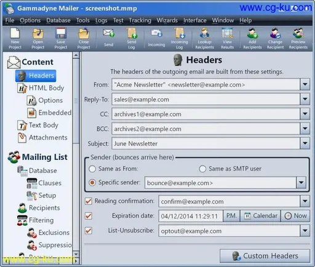Click the Incoming mail toolbar icon
This screenshot has width=315, height=267.
[x=156, y=38]
